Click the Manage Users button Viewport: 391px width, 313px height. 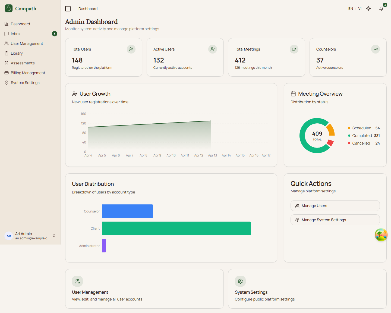(x=335, y=206)
